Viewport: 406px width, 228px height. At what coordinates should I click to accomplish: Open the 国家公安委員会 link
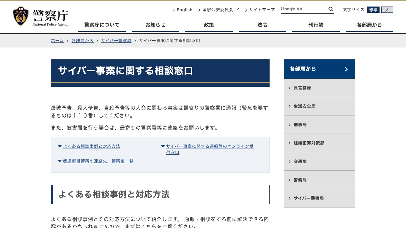click(218, 10)
